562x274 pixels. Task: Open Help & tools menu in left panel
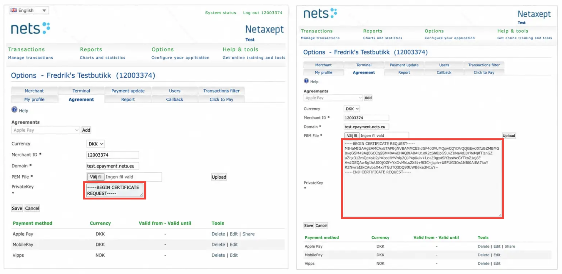pos(240,49)
